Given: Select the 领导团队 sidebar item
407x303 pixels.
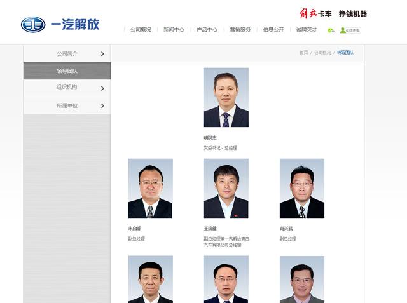Looking at the screenshot, I should tap(67, 71).
